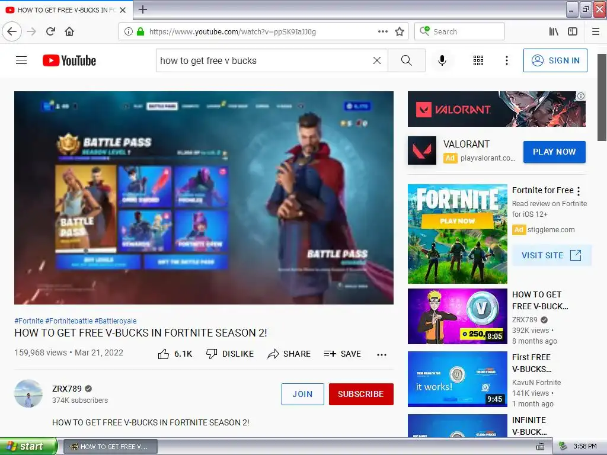The height and width of the screenshot is (455, 607).
Task: Click the ad info icon on Valorant banner
Action: [581, 96]
